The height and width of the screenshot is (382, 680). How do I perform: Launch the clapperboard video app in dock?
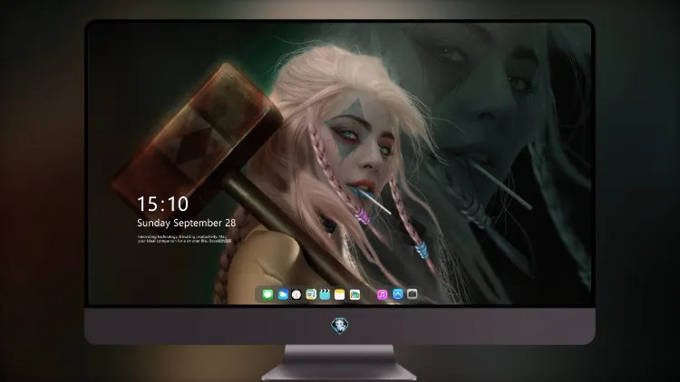[x=325, y=294]
